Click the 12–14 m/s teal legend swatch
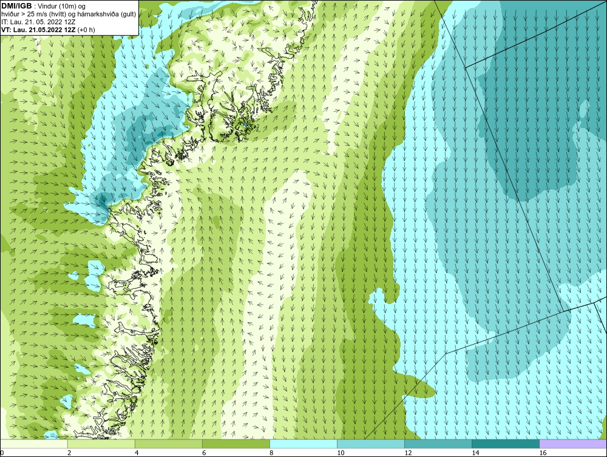The width and height of the screenshot is (607, 457). coord(438,444)
